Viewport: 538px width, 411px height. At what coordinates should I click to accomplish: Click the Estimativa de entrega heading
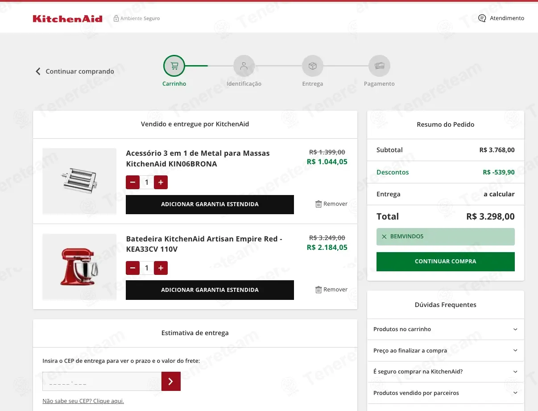(x=195, y=333)
